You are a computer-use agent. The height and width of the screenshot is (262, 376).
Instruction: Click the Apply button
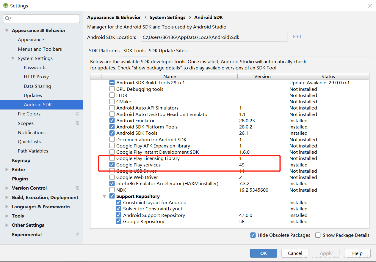326,253
